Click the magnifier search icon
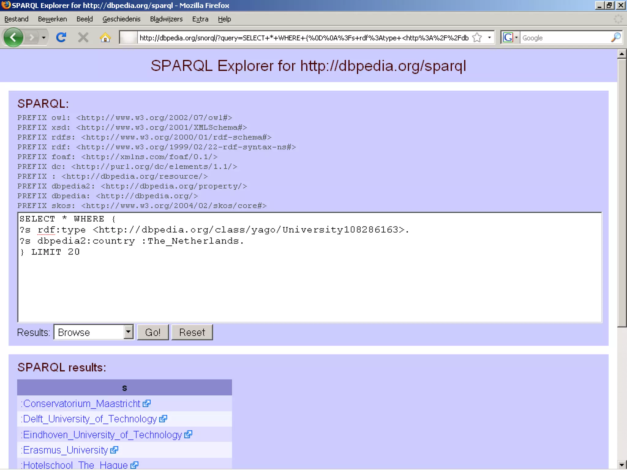 point(616,38)
